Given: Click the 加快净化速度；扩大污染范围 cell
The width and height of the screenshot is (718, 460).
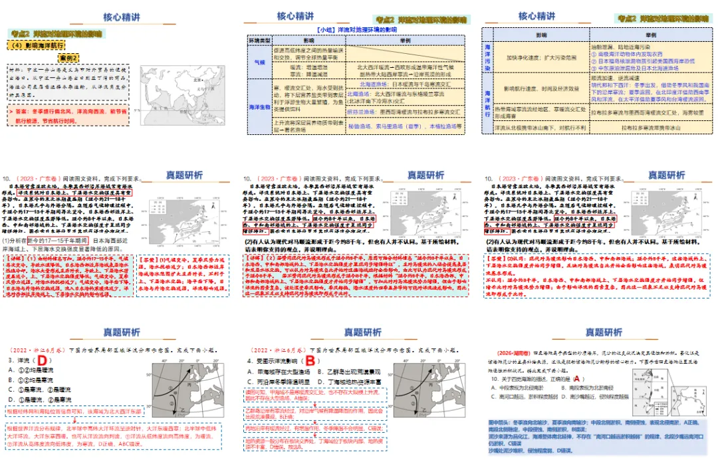Looking at the screenshot, I should [541, 58].
